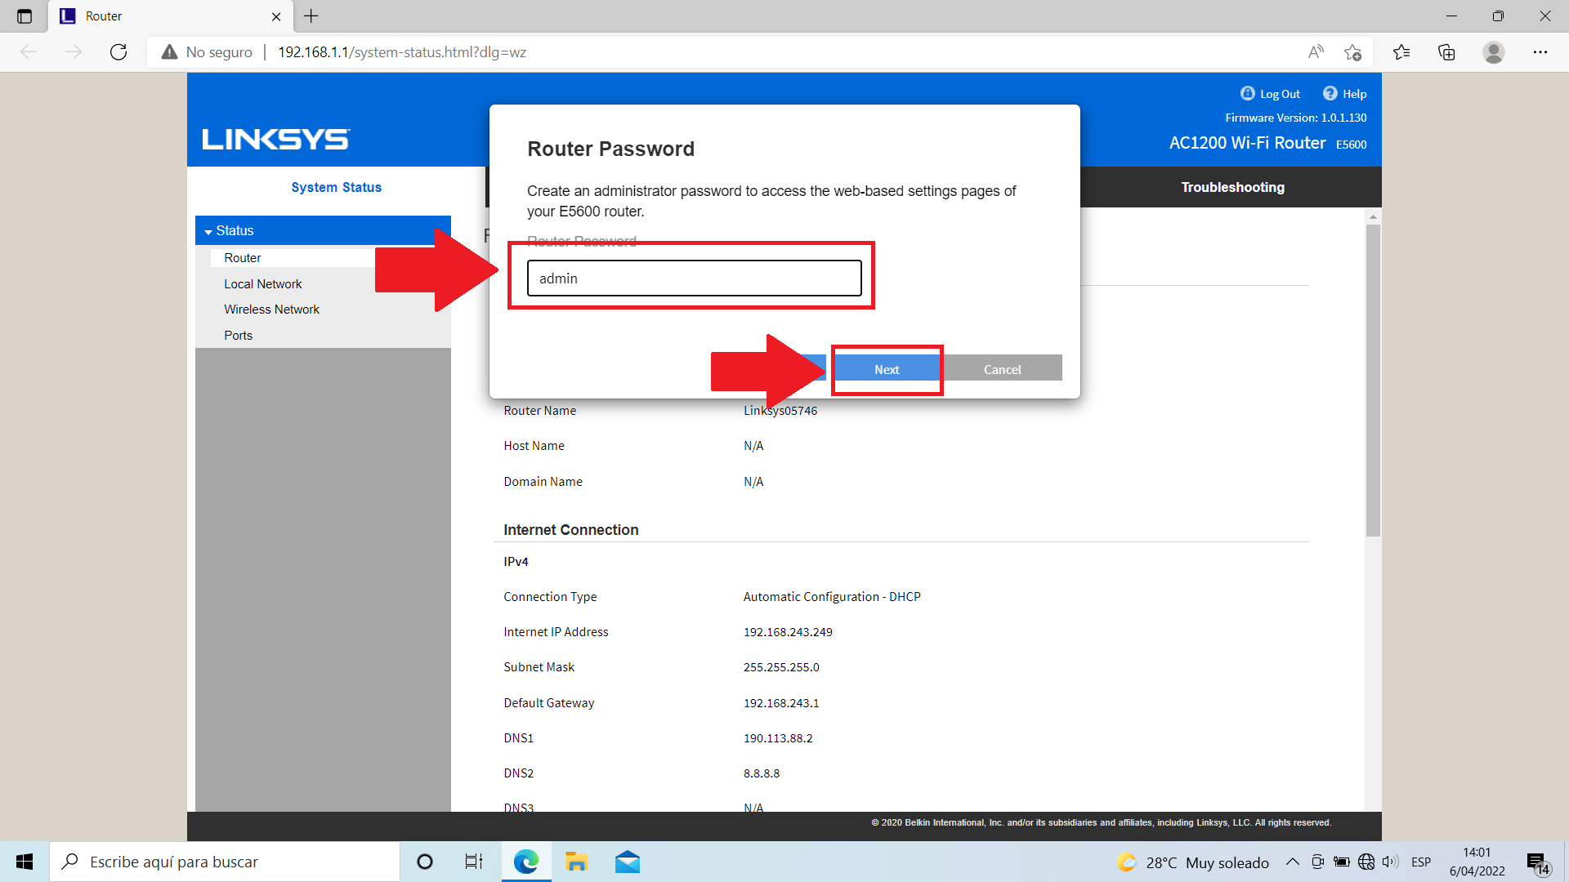Screen dimensions: 1569x882
Task: Open the Mail app in the taskbar
Action: tap(627, 862)
